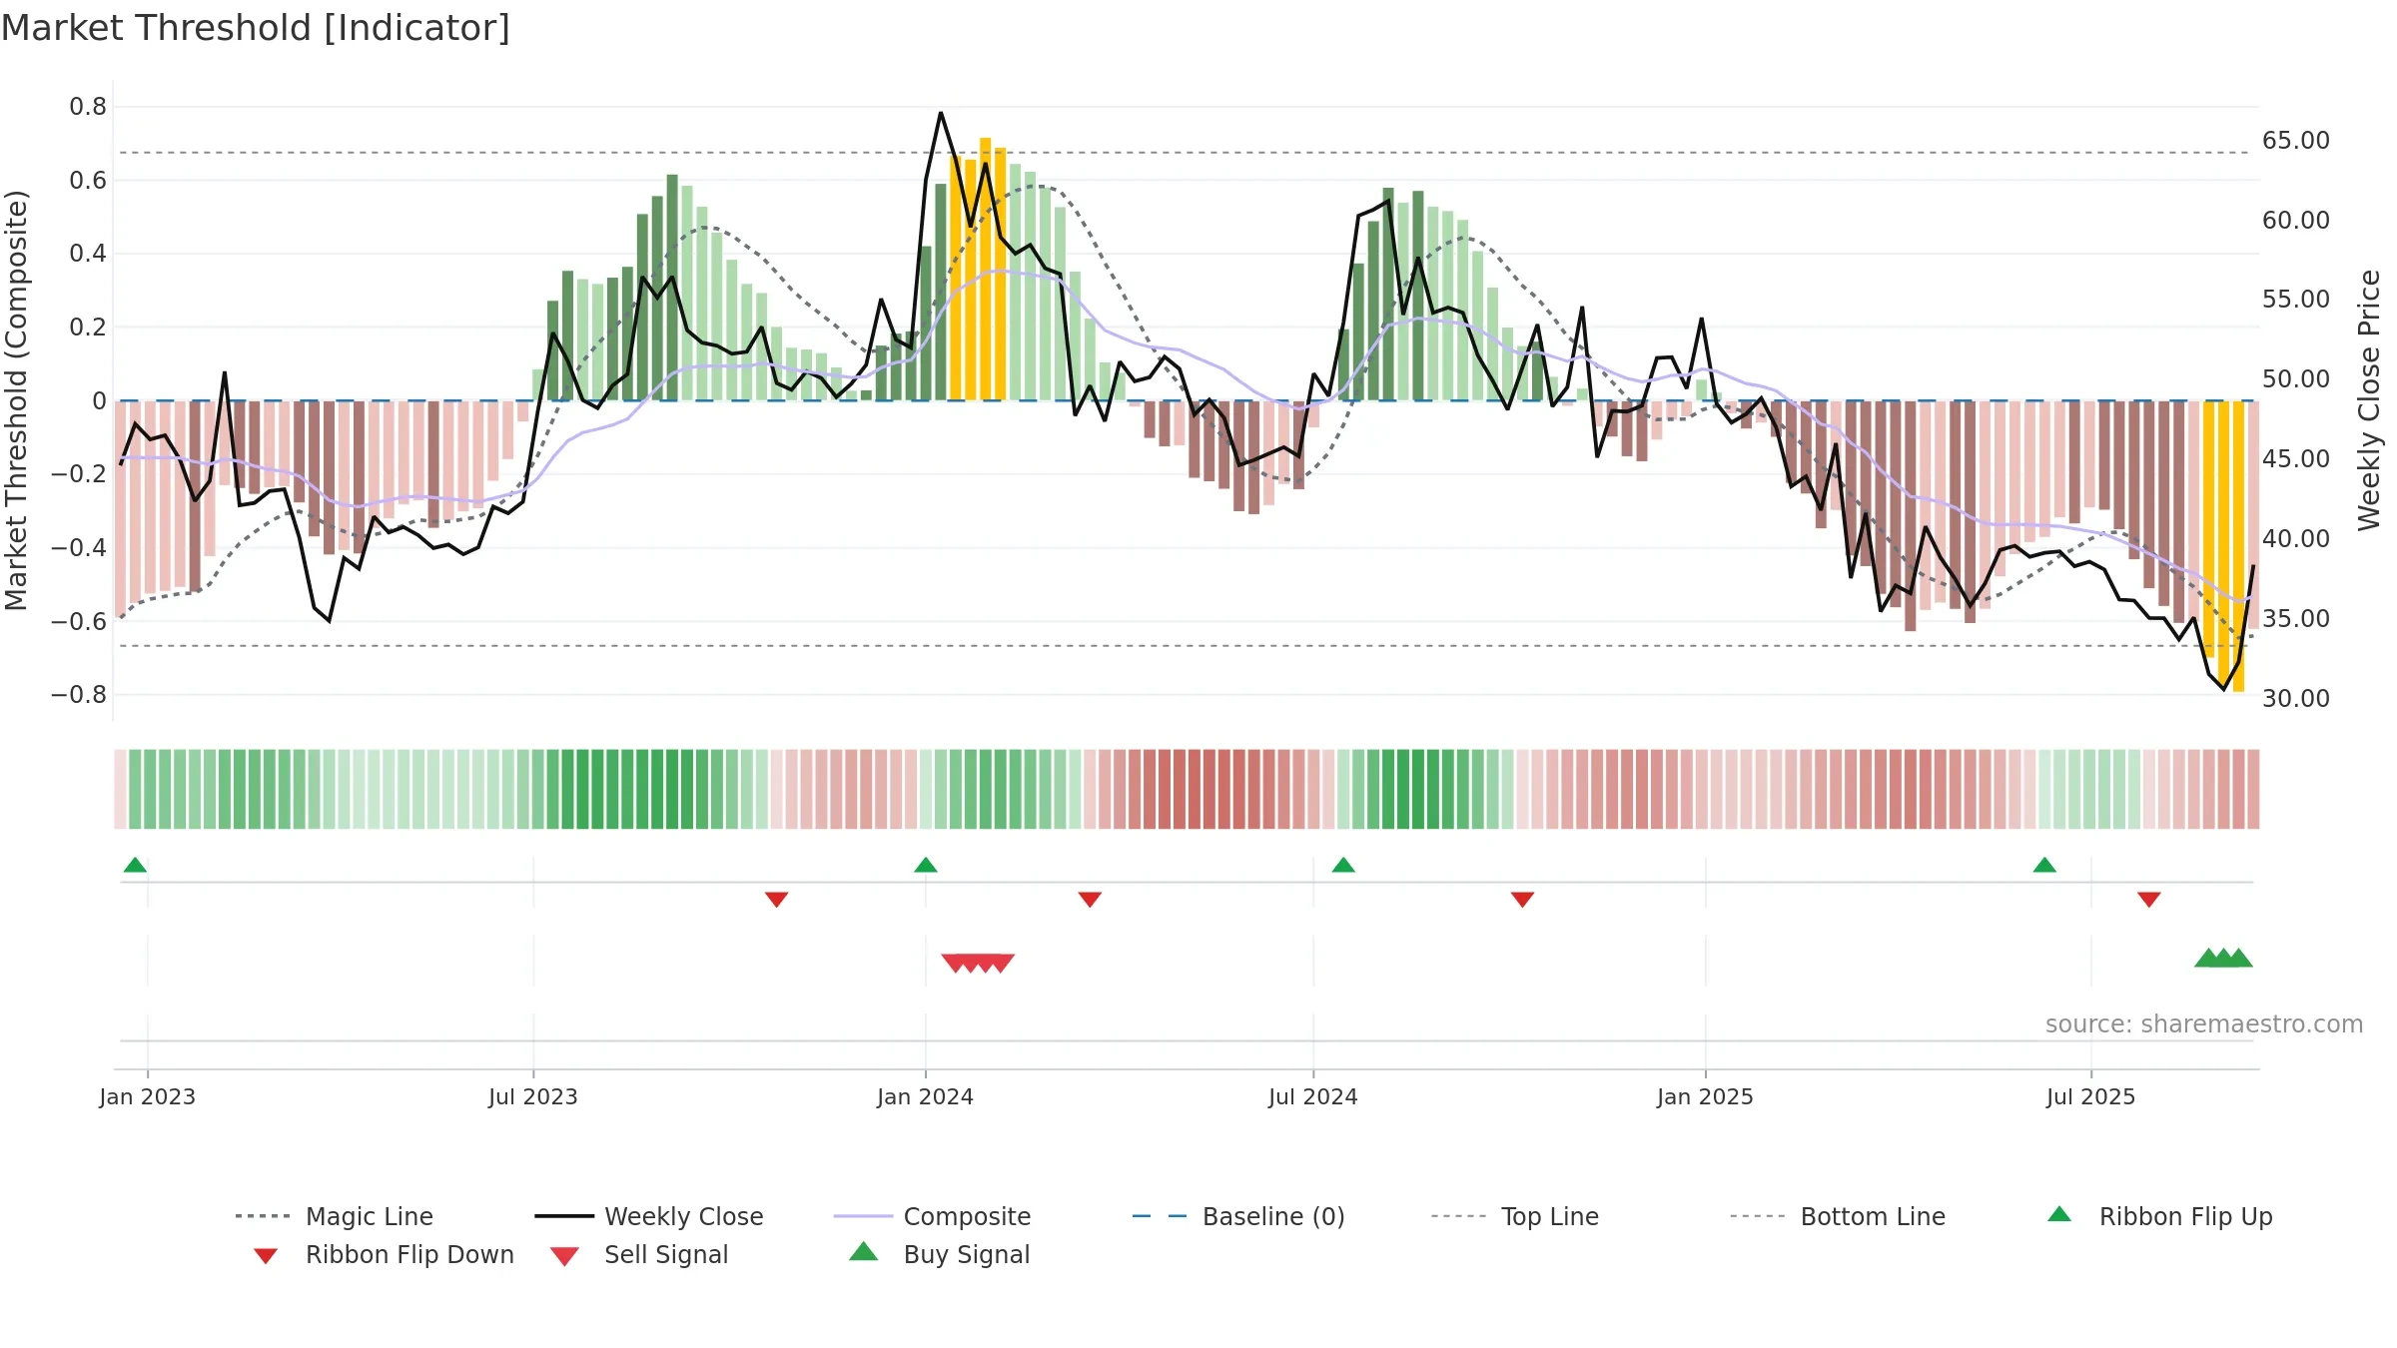Click the red flip-down triangle in late 2023
The height and width of the screenshot is (1348, 2397).
776,900
